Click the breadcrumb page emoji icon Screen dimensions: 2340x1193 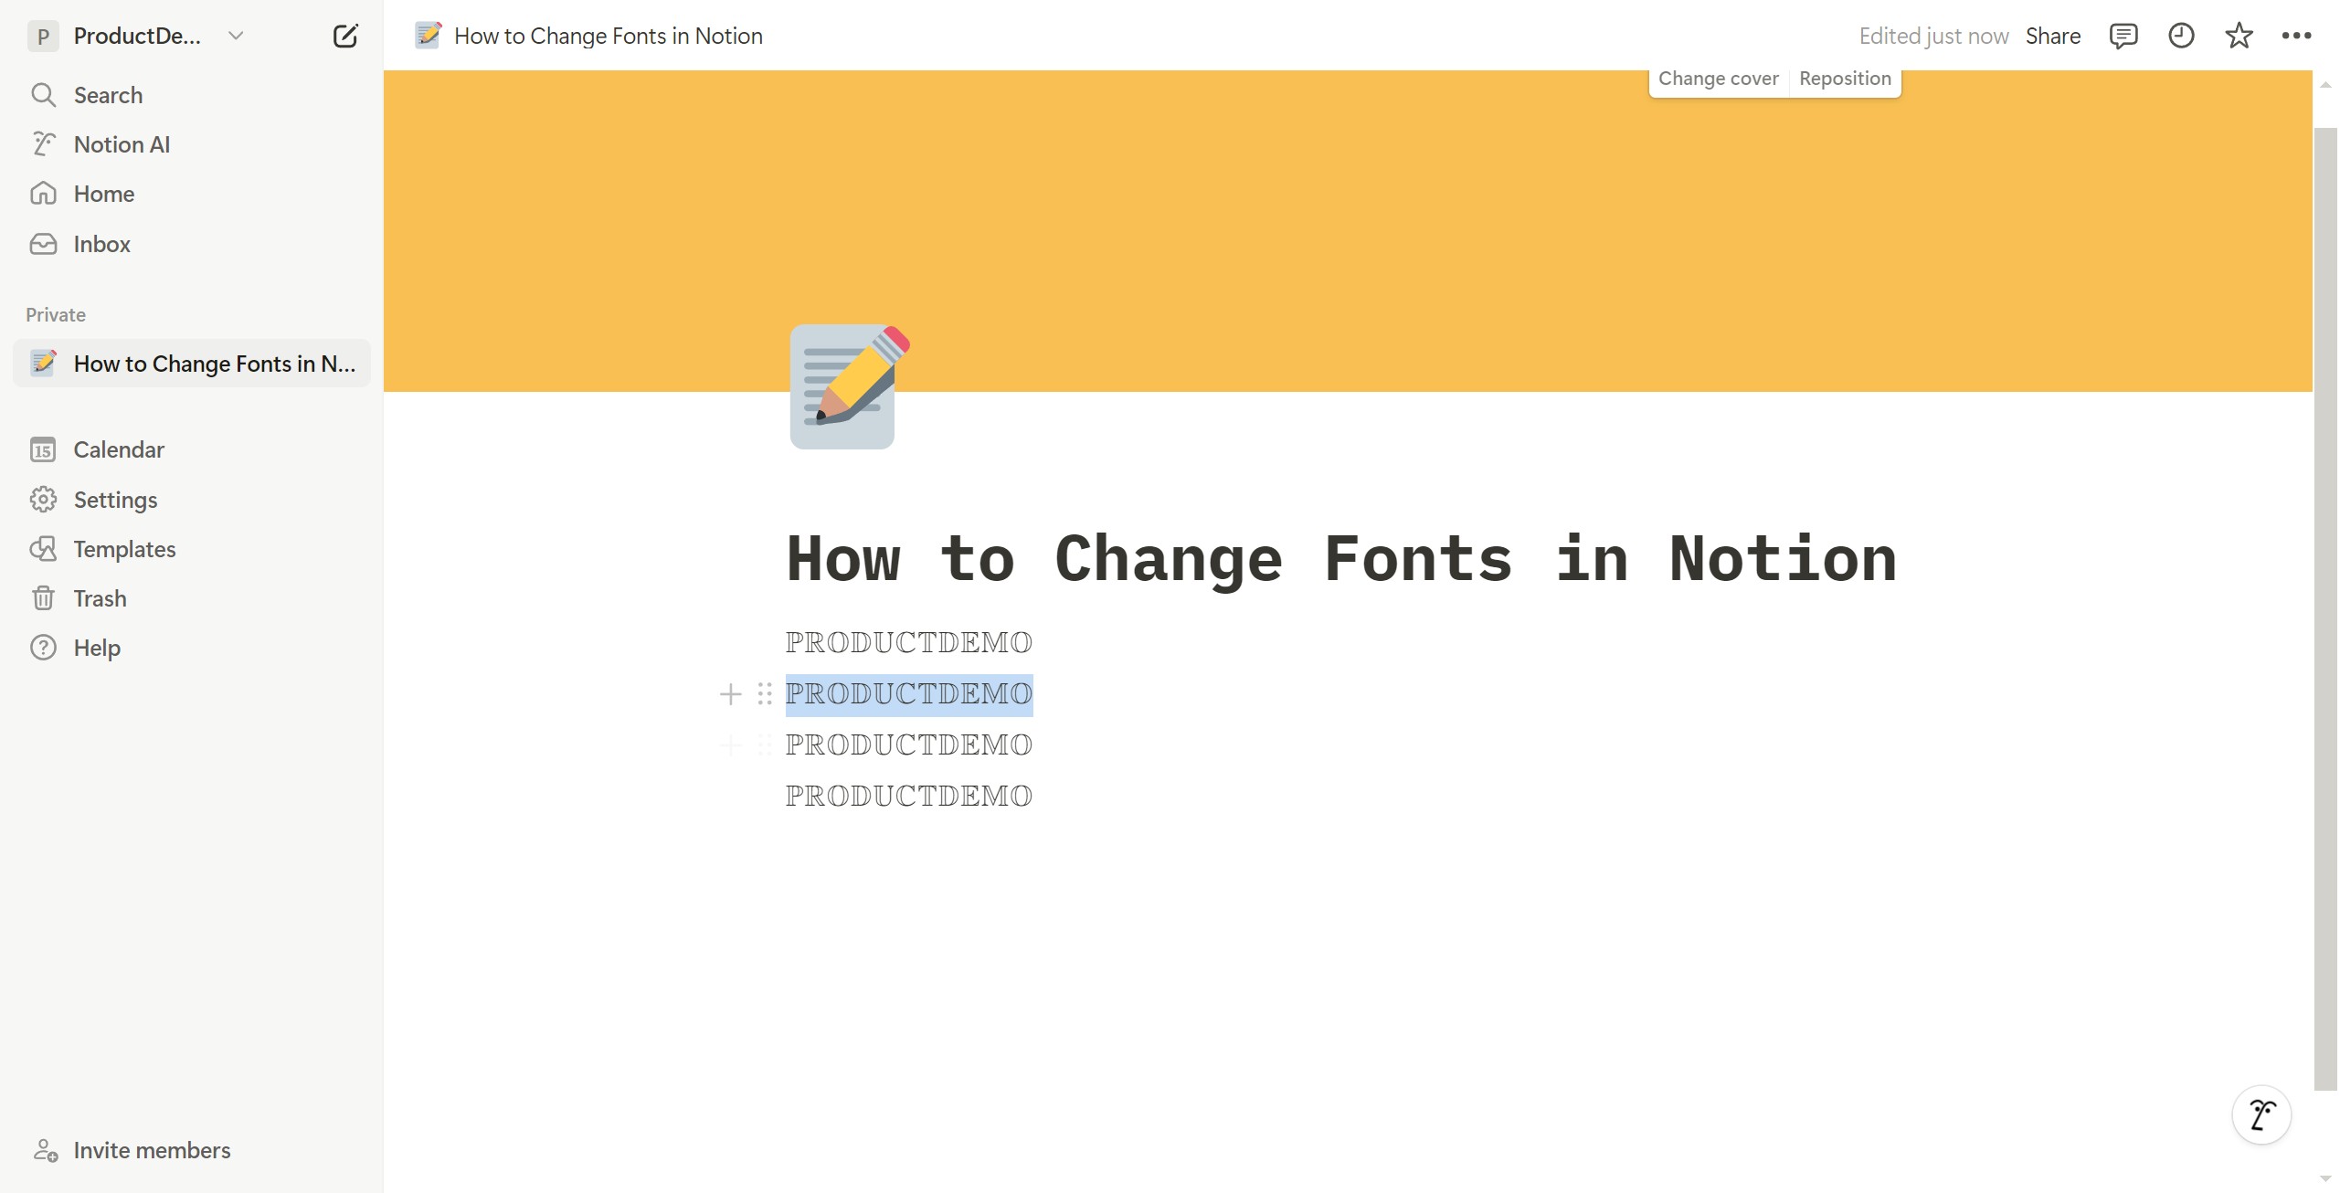tap(429, 36)
